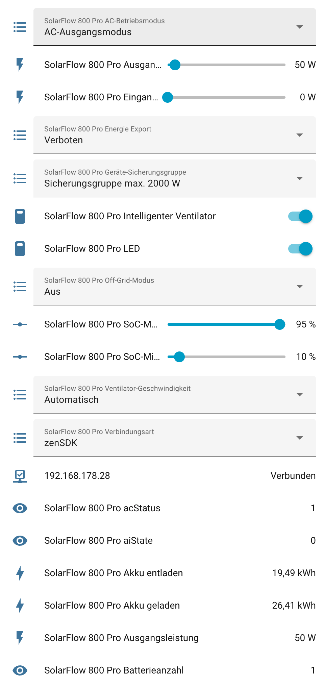This screenshot has width=323, height=686.
Task: Open the Verbindungsart zenSDK dropdown
Action: click(x=175, y=438)
